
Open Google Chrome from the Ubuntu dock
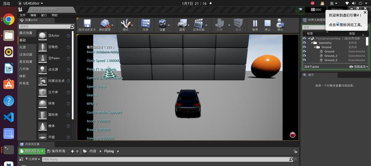tap(9, 19)
